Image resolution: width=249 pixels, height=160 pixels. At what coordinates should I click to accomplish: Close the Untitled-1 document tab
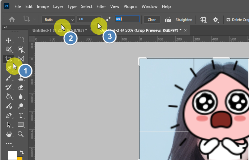point(91,30)
